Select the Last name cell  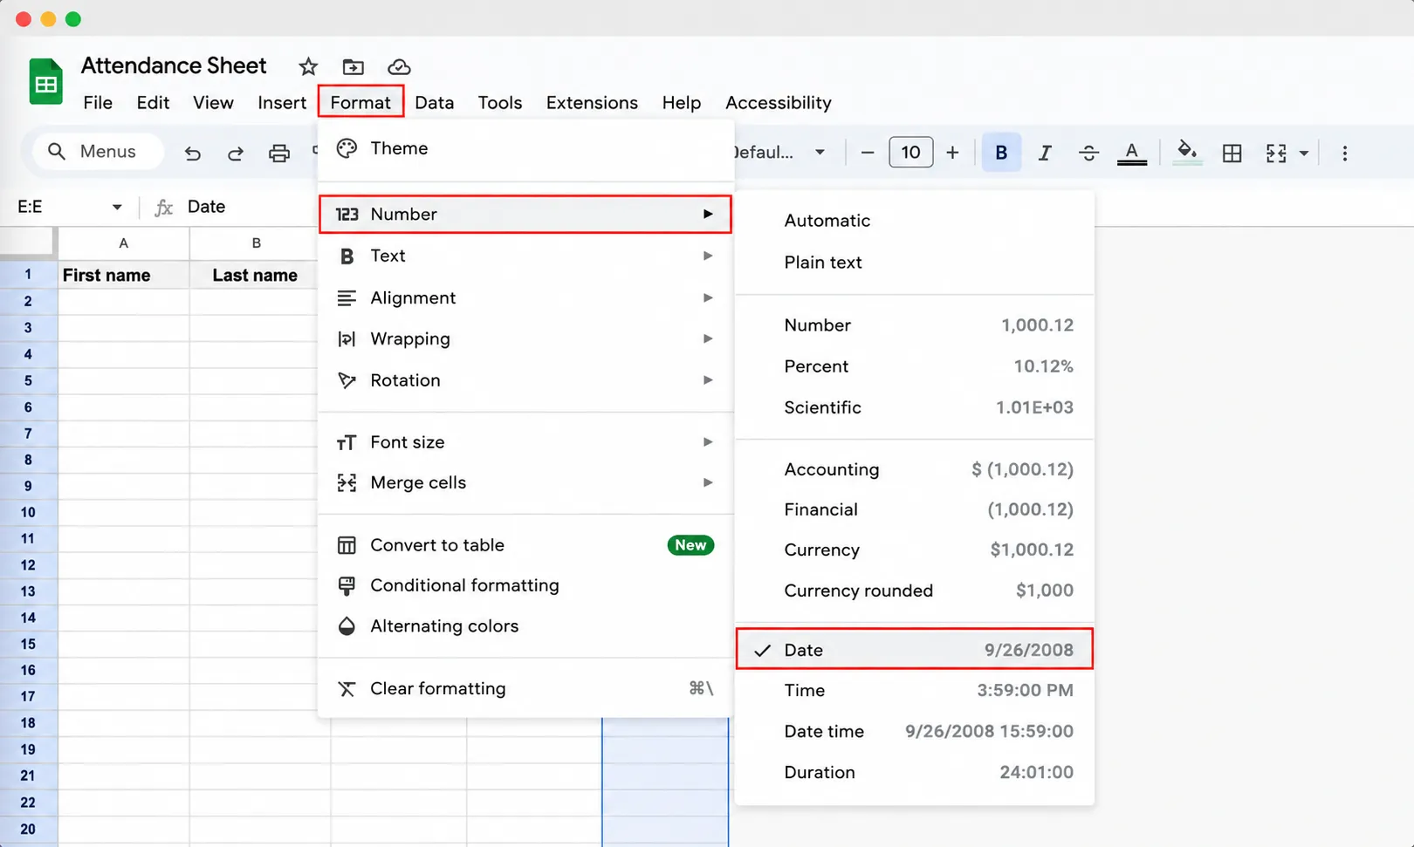point(255,275)
